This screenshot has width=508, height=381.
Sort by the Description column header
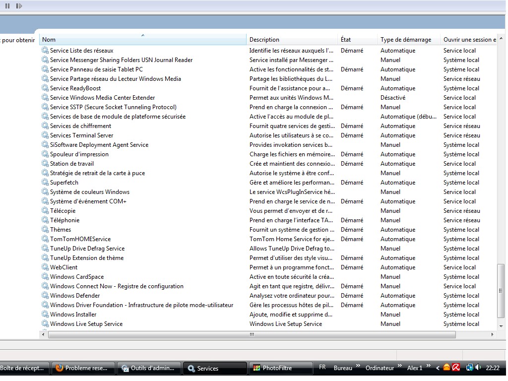(292, 40)
